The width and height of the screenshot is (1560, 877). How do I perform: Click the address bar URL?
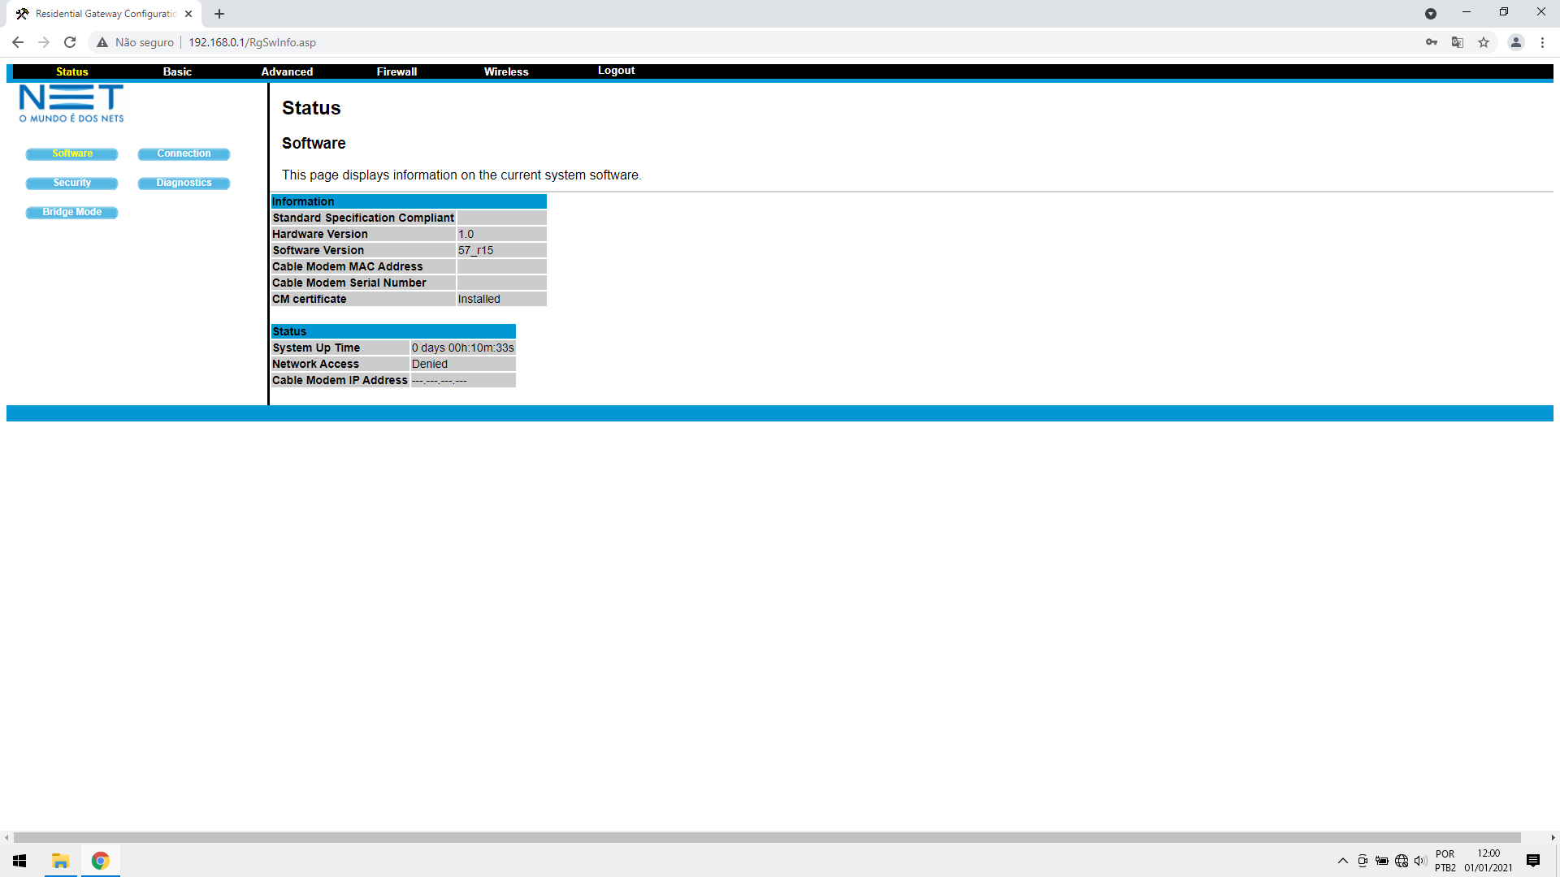click(x=252, y=42)
